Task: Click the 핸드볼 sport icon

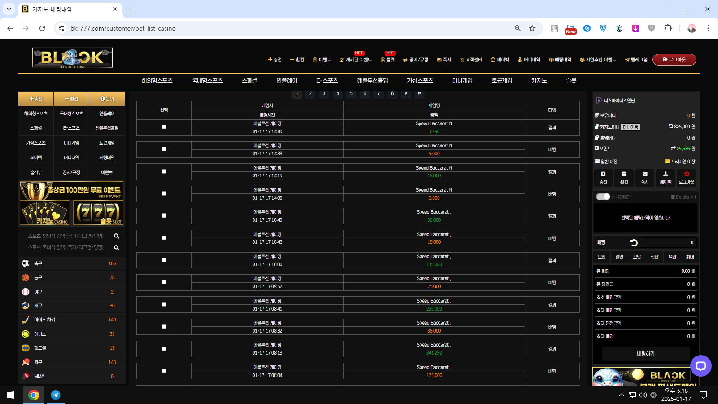Action: point(26,348)
